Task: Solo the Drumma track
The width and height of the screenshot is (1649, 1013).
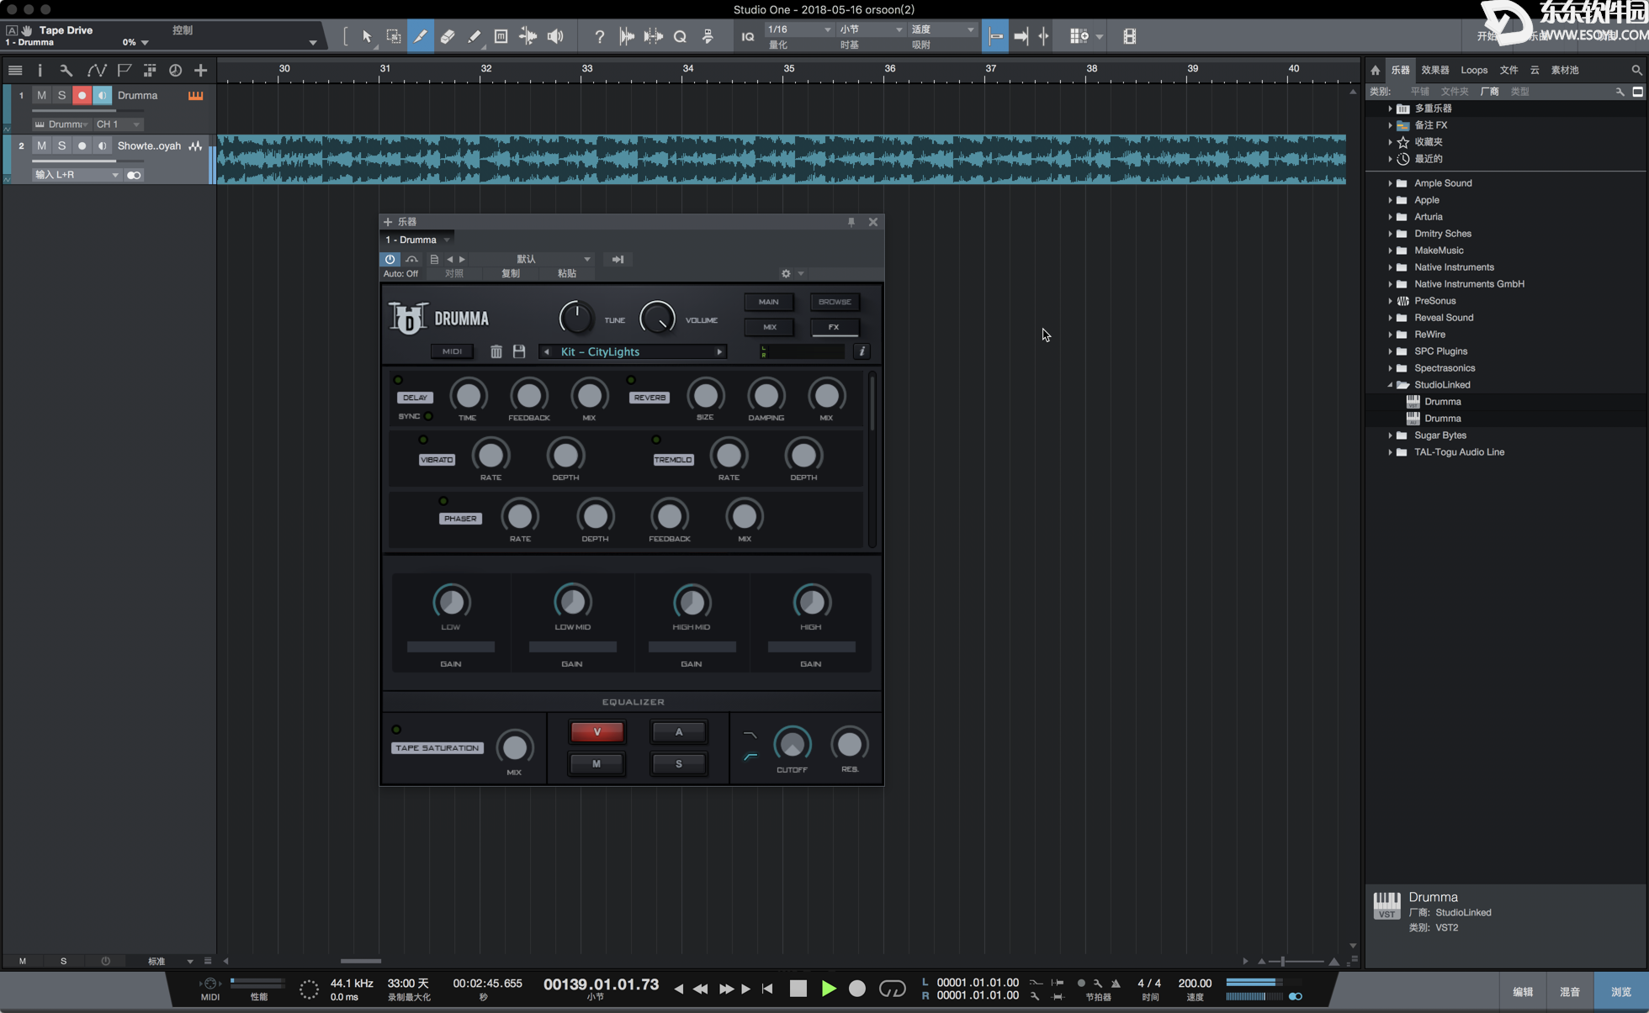Action: click(61, 95)
